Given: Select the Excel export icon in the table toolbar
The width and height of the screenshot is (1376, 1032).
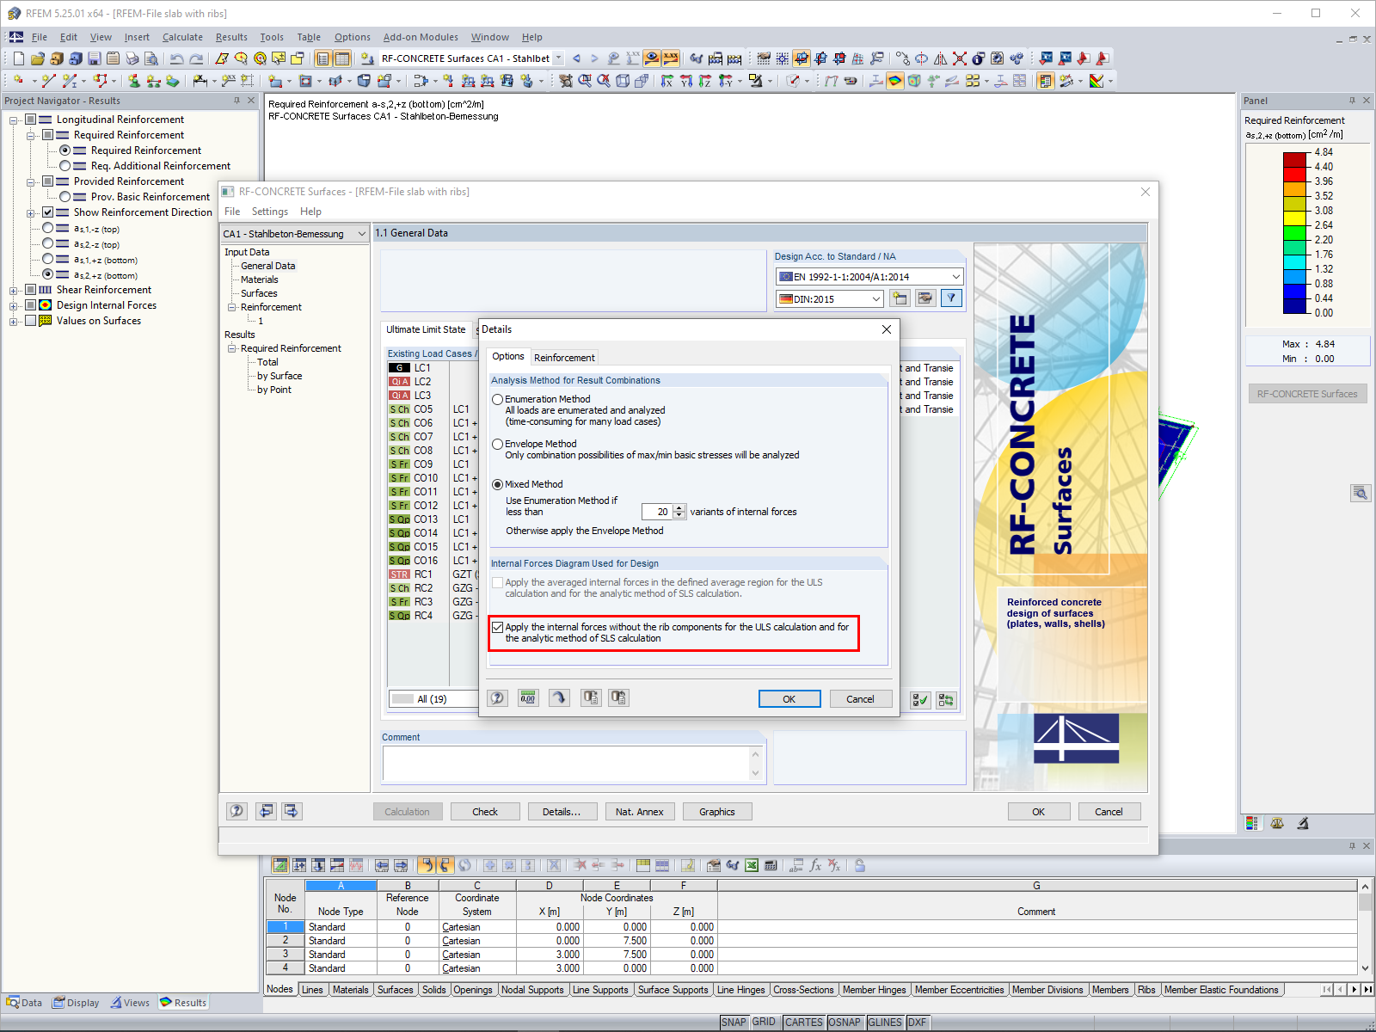Looking at the screenshot, I should tap(751, 865).
